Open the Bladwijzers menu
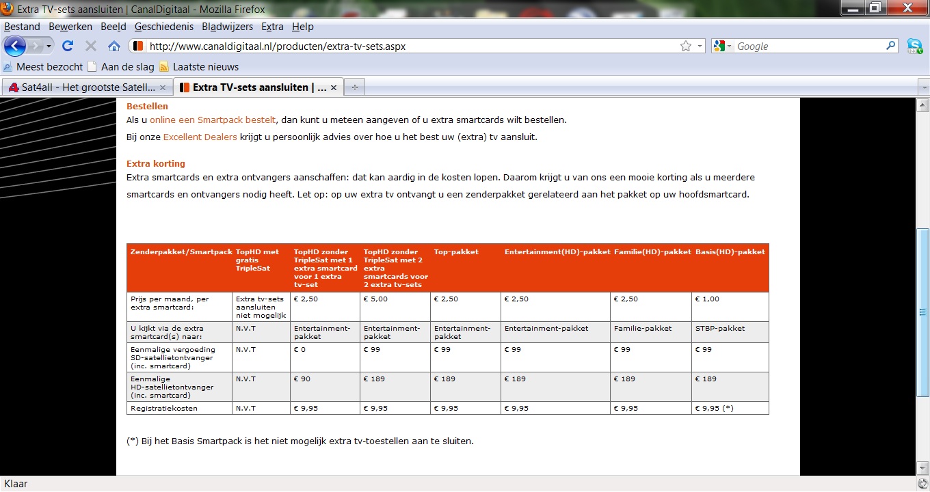The height and width of the screenshot is (492, 930). tap(227, 27)
